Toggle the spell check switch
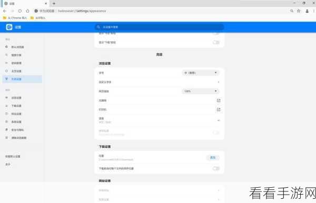 click(x=216, y=133)
